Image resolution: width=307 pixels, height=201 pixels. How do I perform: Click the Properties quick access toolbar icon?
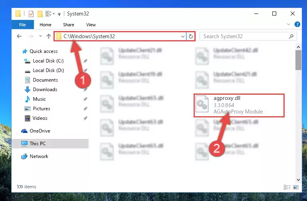(31, 14)
